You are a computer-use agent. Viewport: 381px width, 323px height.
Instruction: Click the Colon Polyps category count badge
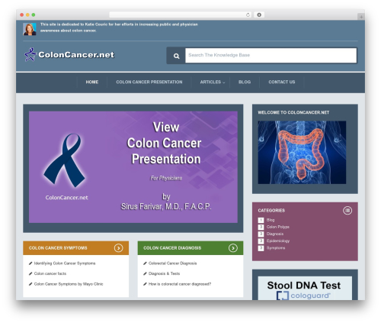261,227
